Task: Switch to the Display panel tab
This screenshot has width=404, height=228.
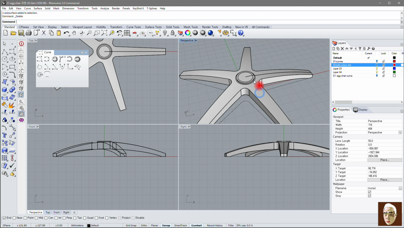Action: coord(361,110)
